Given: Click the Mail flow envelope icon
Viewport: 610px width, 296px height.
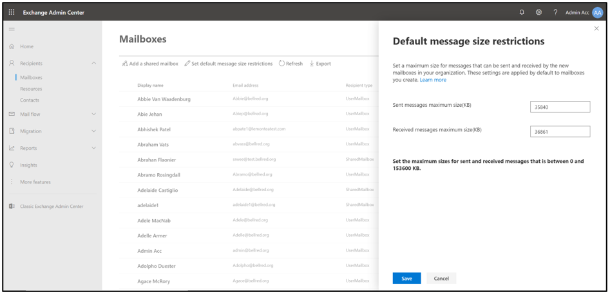Looking at the screenshot, I should coord(12,114).
